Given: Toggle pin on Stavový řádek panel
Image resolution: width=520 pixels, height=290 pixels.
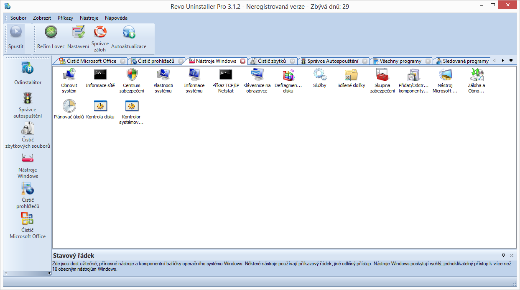Looking at the screenshot, I should coord(503,255).
